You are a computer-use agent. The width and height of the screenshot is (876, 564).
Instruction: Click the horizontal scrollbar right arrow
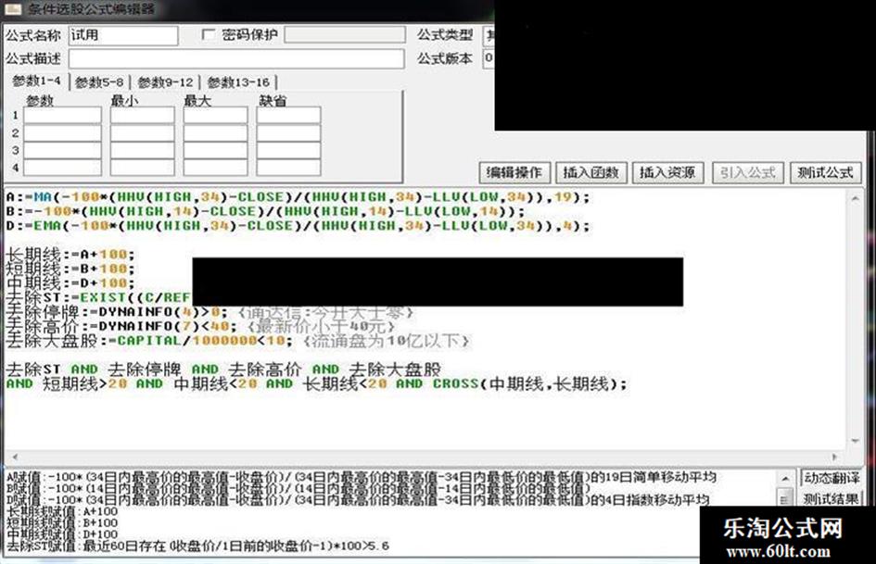tap(835, 457)
